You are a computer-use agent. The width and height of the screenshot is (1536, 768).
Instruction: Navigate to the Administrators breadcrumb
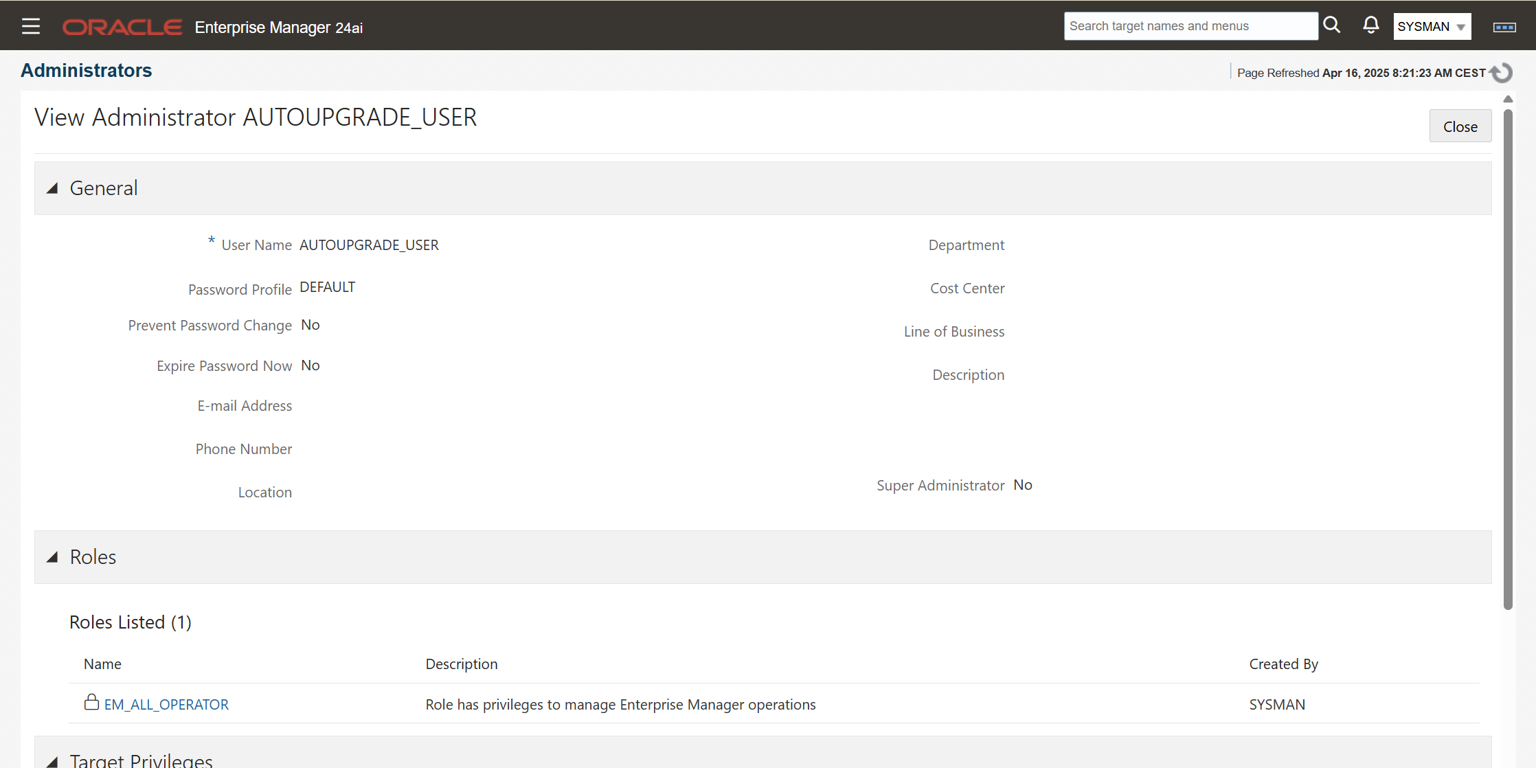coord(85,69)
